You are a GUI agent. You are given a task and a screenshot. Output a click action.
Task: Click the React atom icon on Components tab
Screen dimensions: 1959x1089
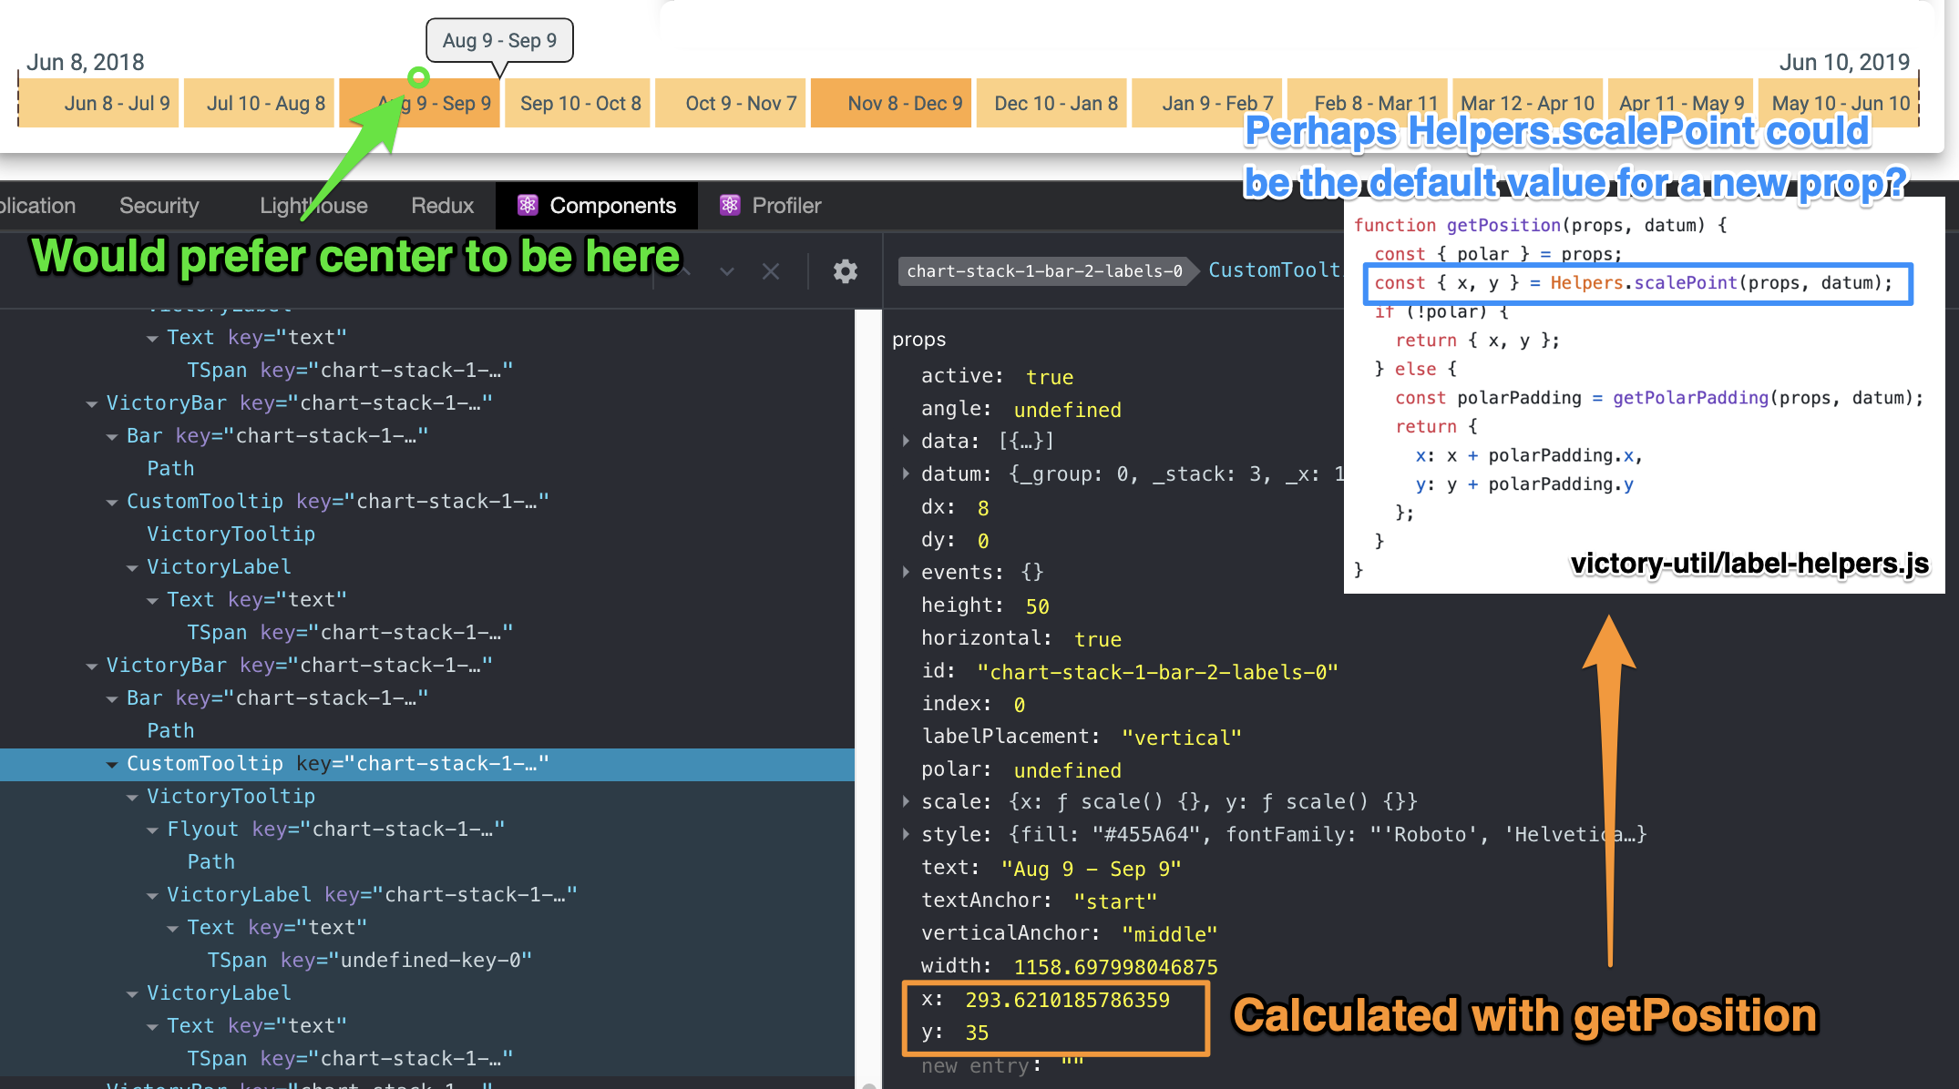528,206
